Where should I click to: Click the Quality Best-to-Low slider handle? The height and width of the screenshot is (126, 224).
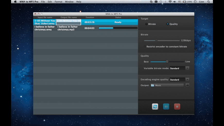[x=167, y=62]
